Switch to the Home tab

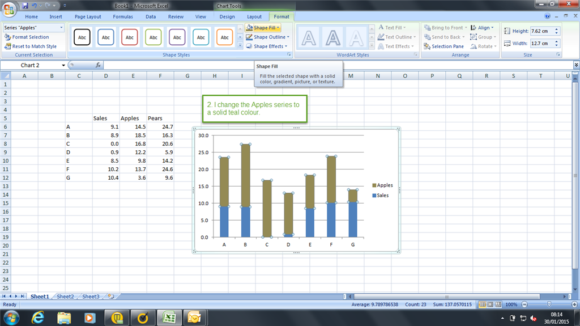pyautogui.click(x=32, y=16)
